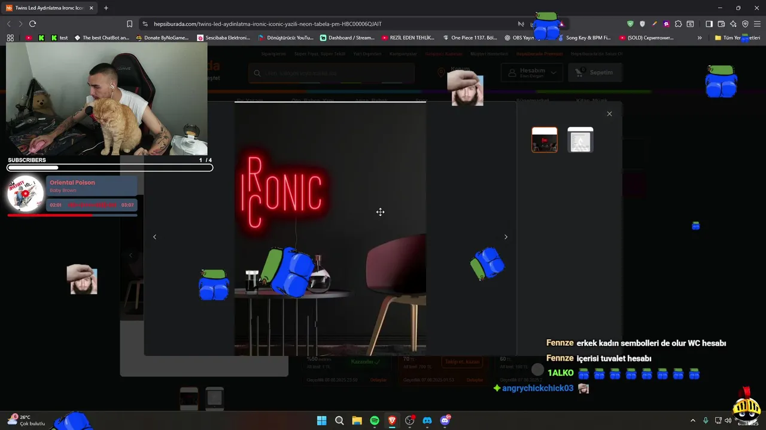Go back to the previous page

pos(8,24)
